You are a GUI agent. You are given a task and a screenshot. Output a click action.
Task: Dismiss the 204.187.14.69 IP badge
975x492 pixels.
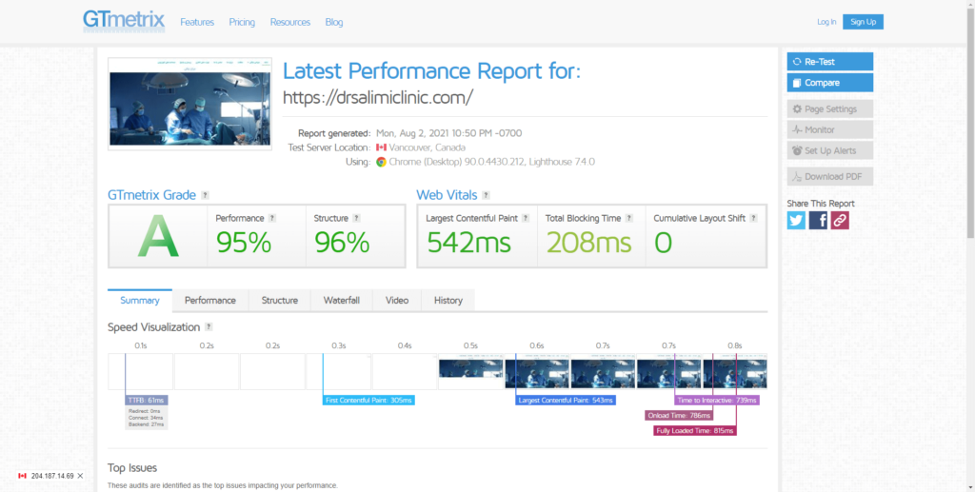[81, 476]
